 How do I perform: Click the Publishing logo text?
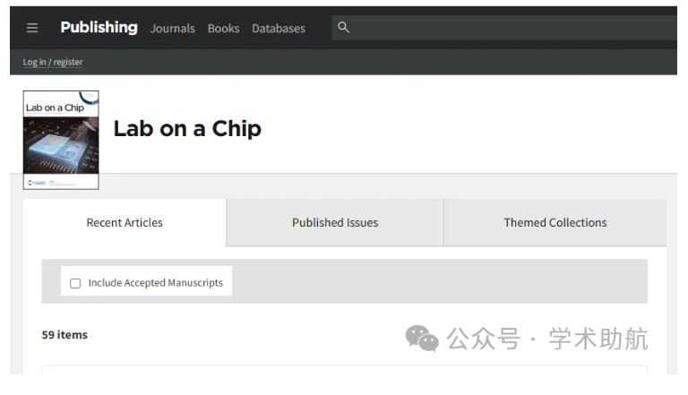[99, 27]
